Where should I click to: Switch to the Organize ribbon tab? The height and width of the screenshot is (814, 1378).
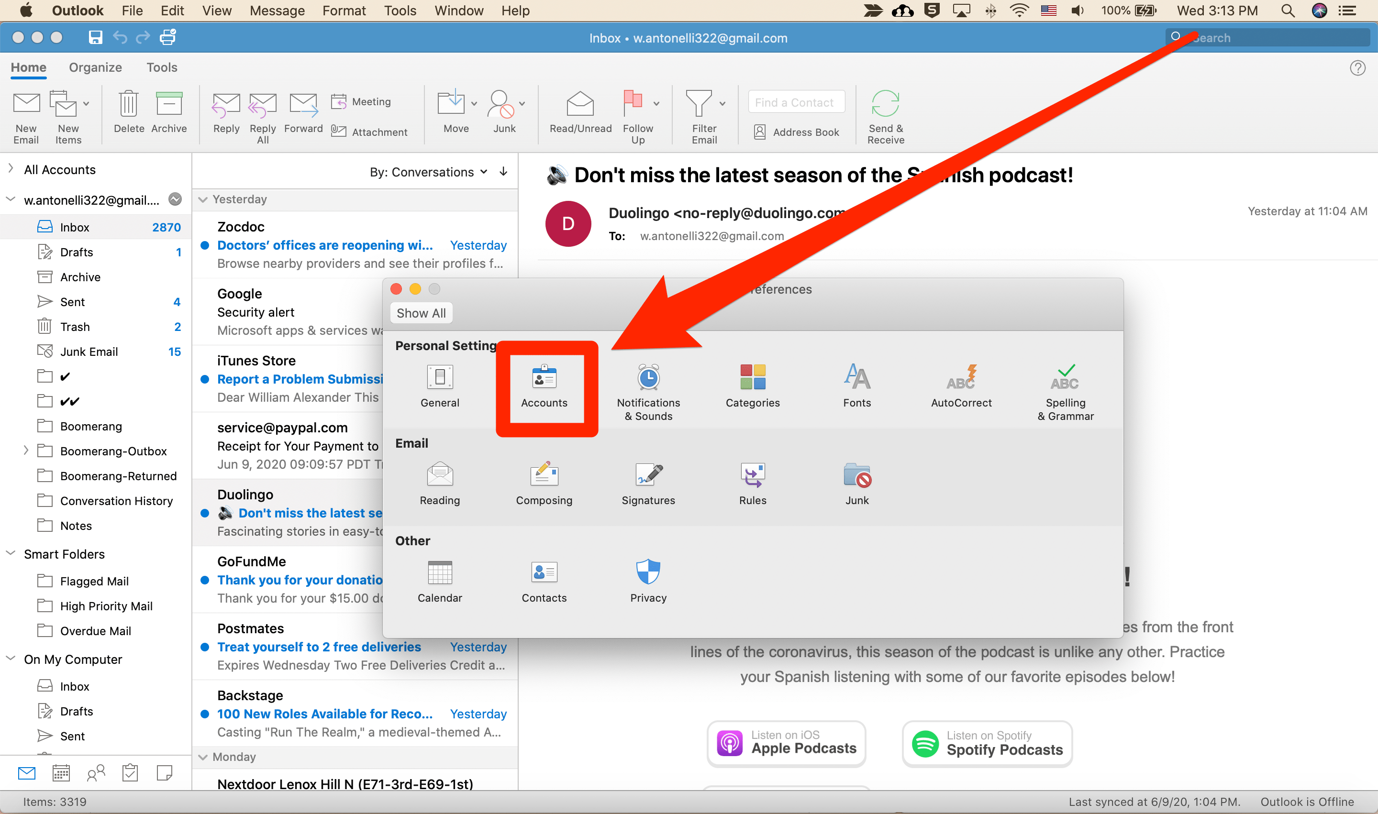click(96, 67)
